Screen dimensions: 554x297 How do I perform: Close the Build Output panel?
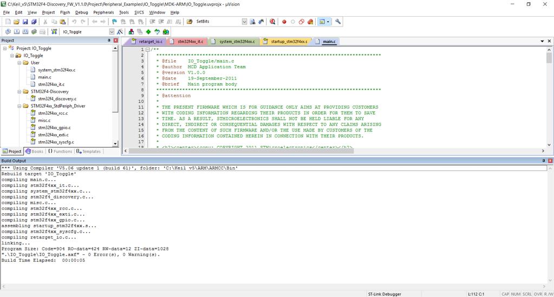(x=550, y=161)
